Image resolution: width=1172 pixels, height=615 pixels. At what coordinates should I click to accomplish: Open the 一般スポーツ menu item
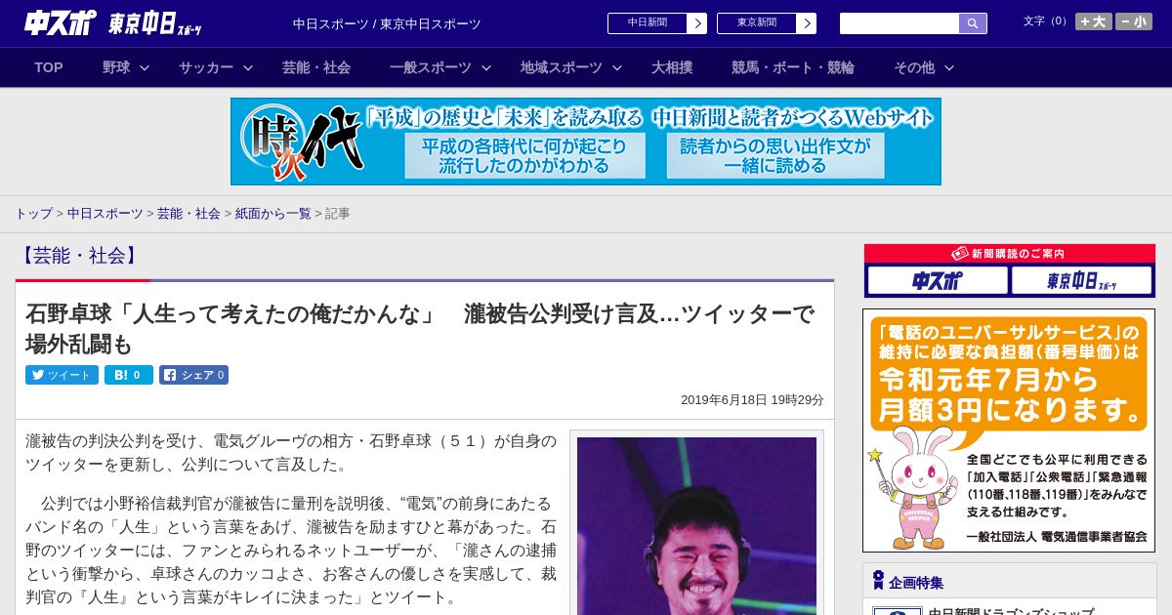click(x=430, y=67)
